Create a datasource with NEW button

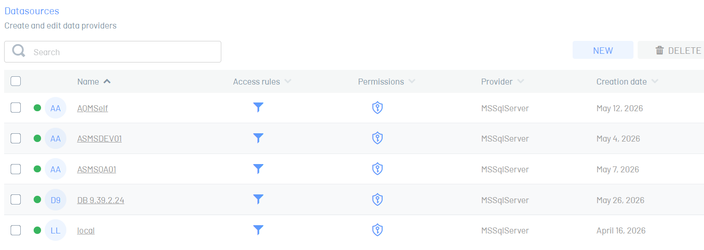603,50
